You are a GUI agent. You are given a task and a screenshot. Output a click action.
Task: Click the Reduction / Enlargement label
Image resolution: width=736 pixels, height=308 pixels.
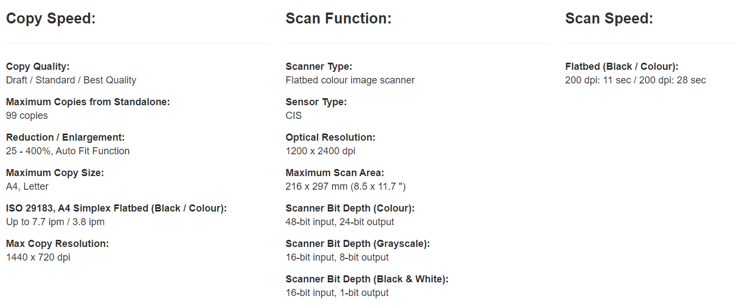point(65,137)
